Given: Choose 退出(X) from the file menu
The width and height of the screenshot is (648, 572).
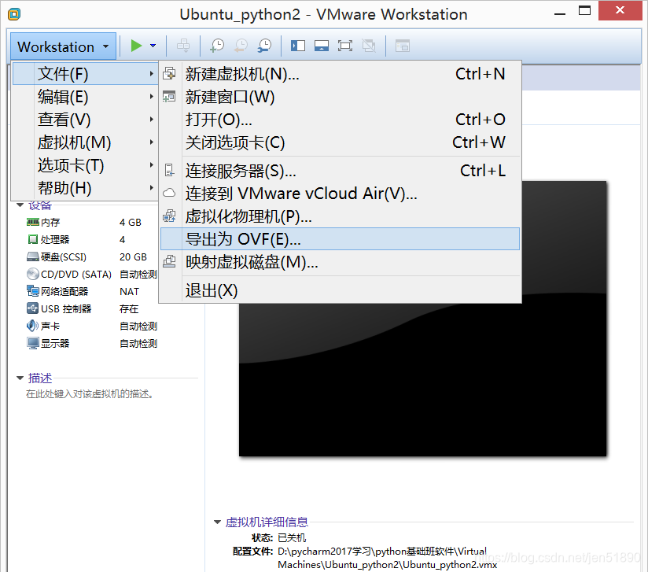Looking at the screenshot, I should coord(340,290).
